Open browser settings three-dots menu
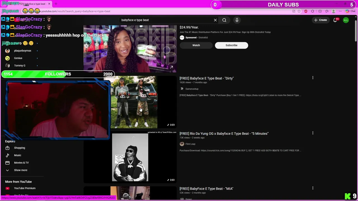The width and height of the screenshot is (358, 201). (x=340, y=11)
